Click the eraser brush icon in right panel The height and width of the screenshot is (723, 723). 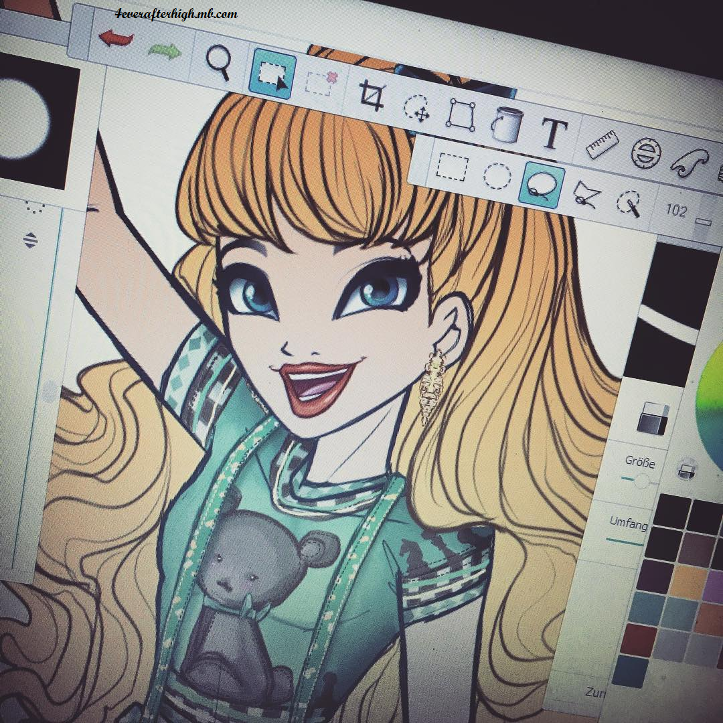point(653,418)
